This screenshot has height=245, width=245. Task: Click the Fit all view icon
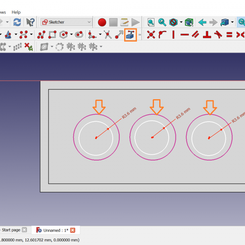[x=151, y=22]
